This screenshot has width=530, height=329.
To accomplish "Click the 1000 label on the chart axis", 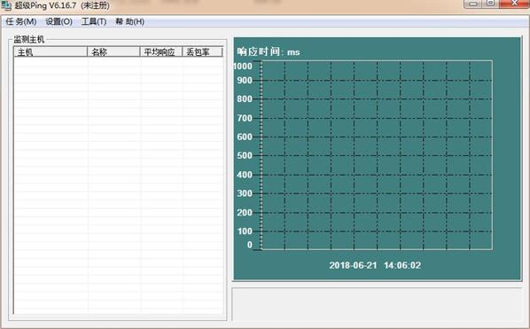I will tap(243, 66).
